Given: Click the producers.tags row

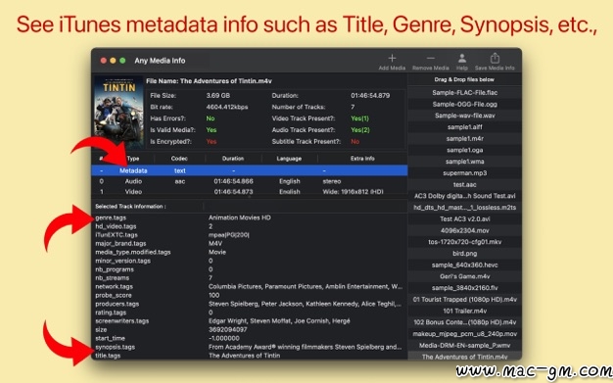Looking at the screenshot, I should 250,304.
